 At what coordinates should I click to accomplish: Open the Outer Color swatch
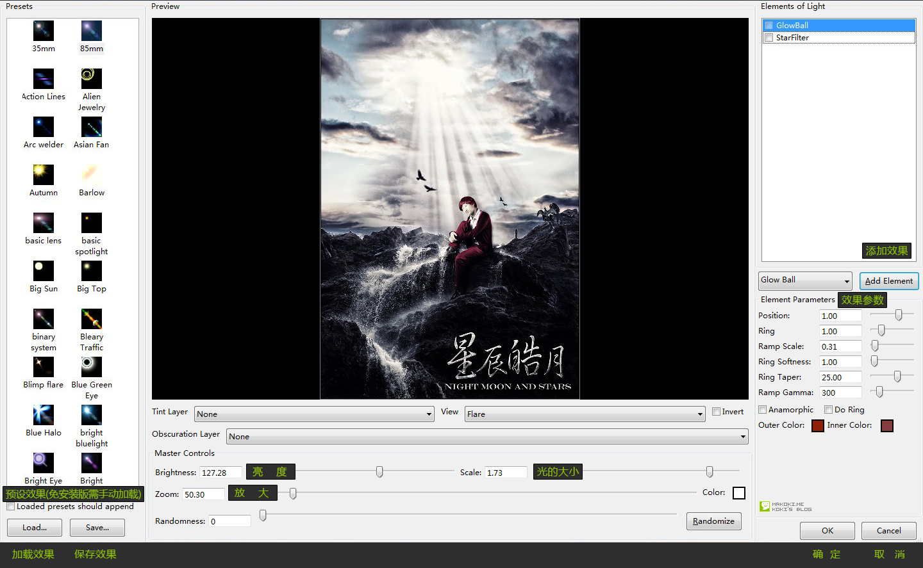[x=818, y=426]
